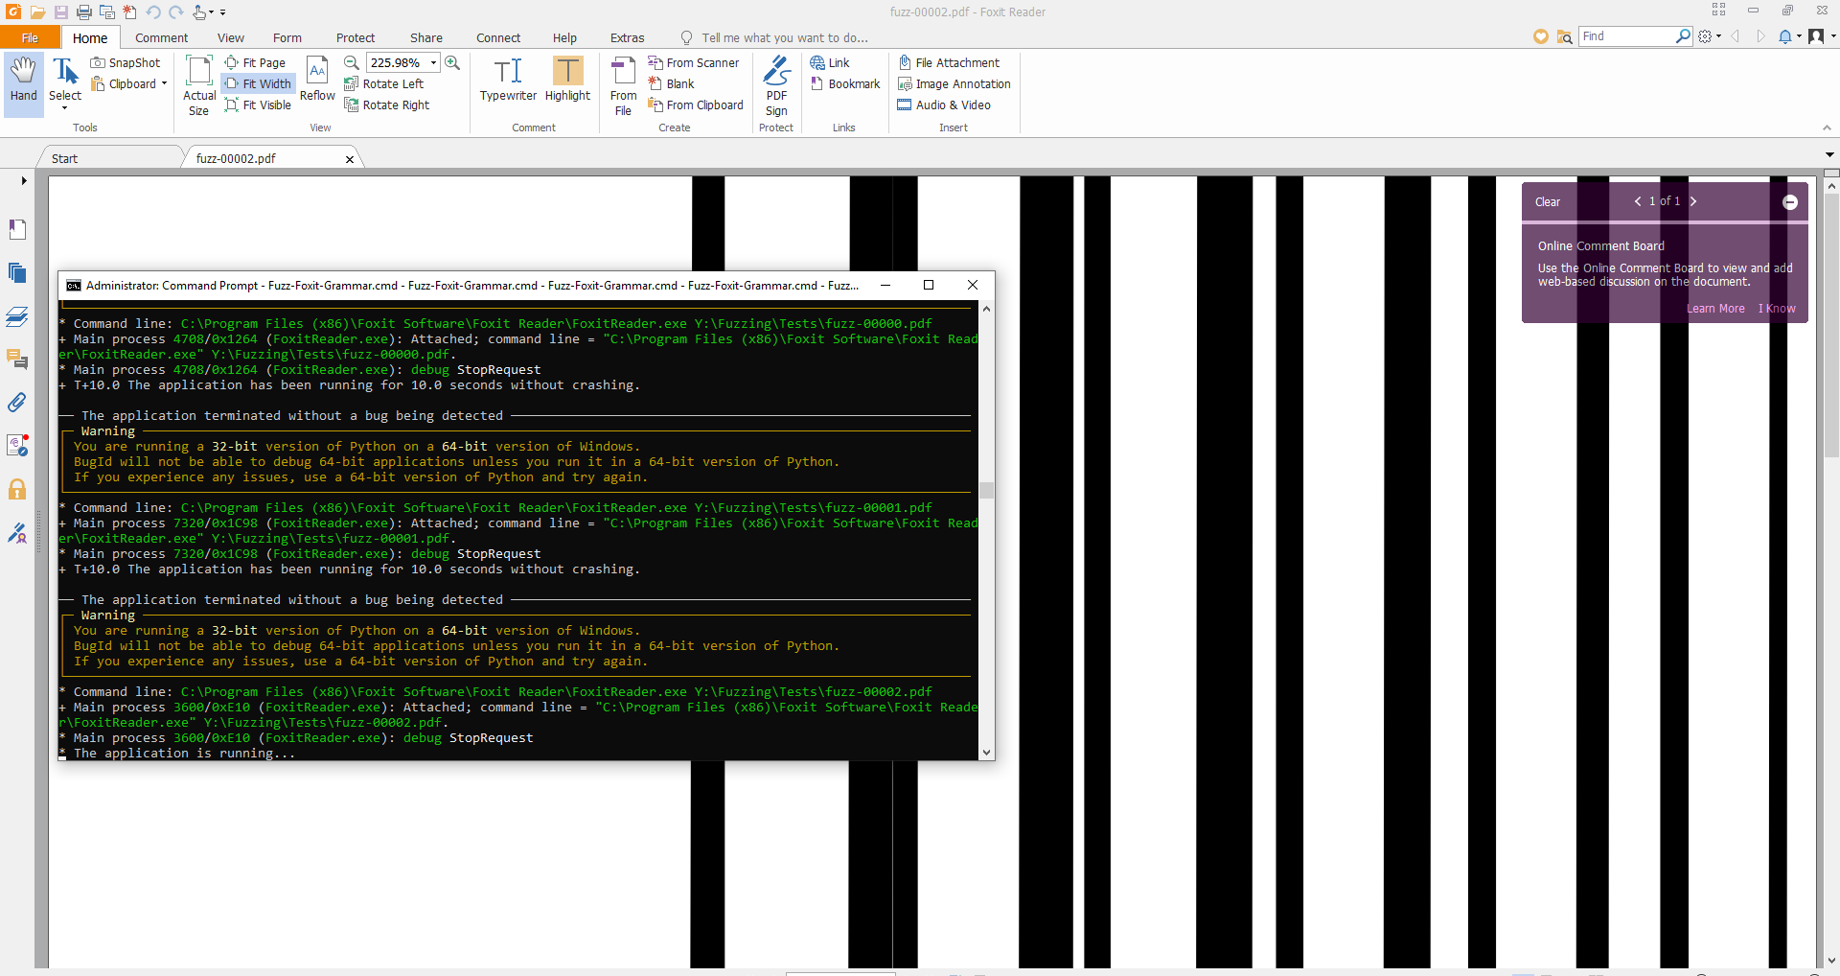Open the tab list dropdown arrow
This screenshot has width=1840, height=976.
pos(1829,154)
